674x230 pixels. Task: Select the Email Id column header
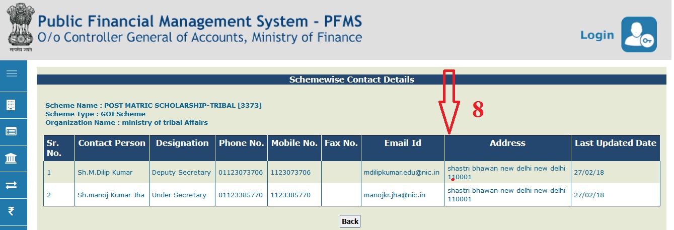pos(403,143)
